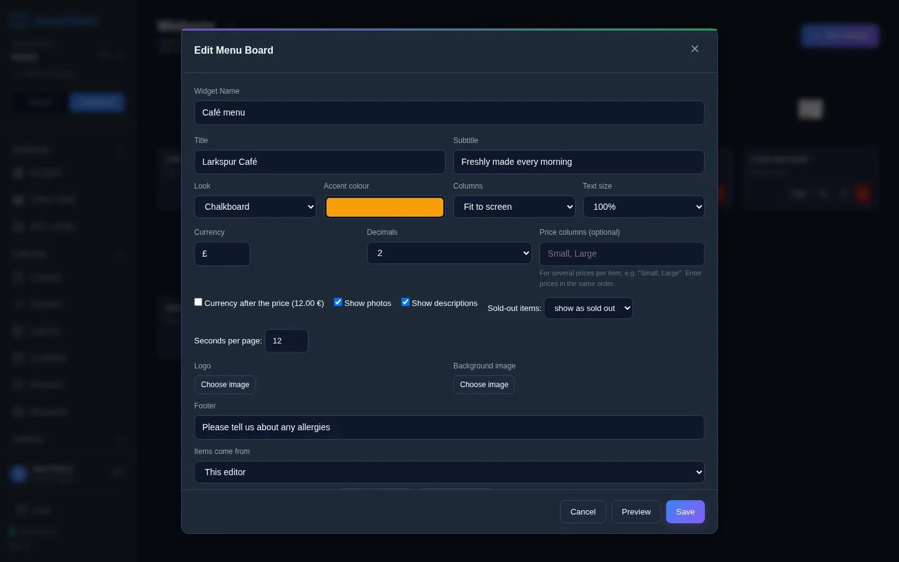Change the Decimals dropdown value
The height and width of the screenshot is (562, 899).
[449, 253]
